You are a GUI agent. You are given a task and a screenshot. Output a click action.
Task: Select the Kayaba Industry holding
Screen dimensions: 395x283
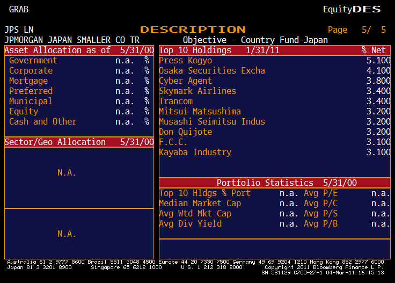tap(195, 153)
